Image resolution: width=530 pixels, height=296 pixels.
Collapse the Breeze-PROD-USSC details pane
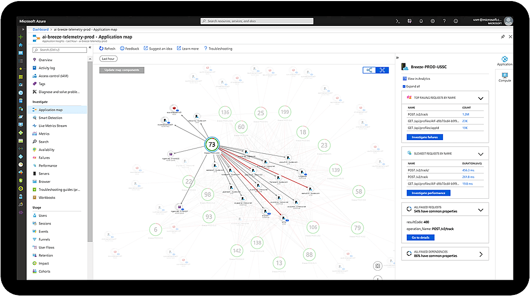tap(397, 58)
